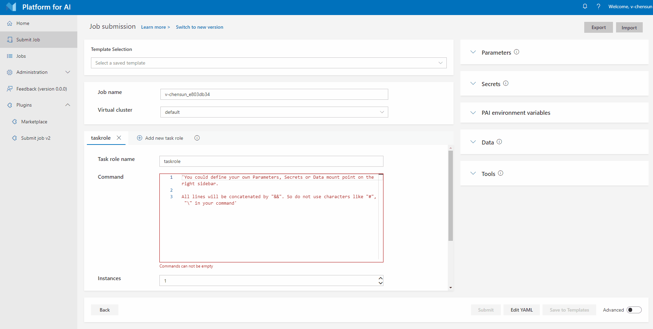Click the help question mark icon
Image resolution: width=653 pixels, height=329 pixels.
598,6
